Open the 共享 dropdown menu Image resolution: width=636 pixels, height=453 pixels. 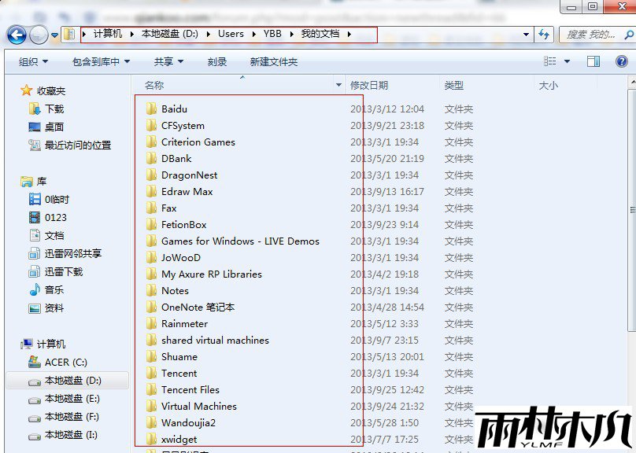pos(168,62)
